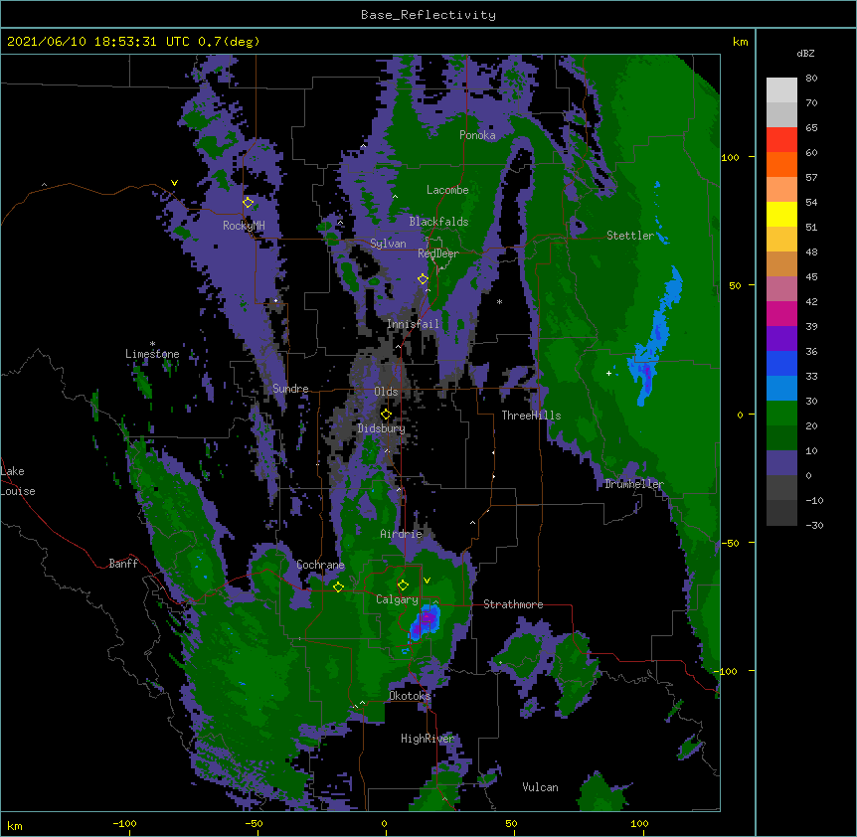The image size is (857, 837).
Task: Click the intense purple storm cell southeast of Calgary
Action: click(425, 621)
